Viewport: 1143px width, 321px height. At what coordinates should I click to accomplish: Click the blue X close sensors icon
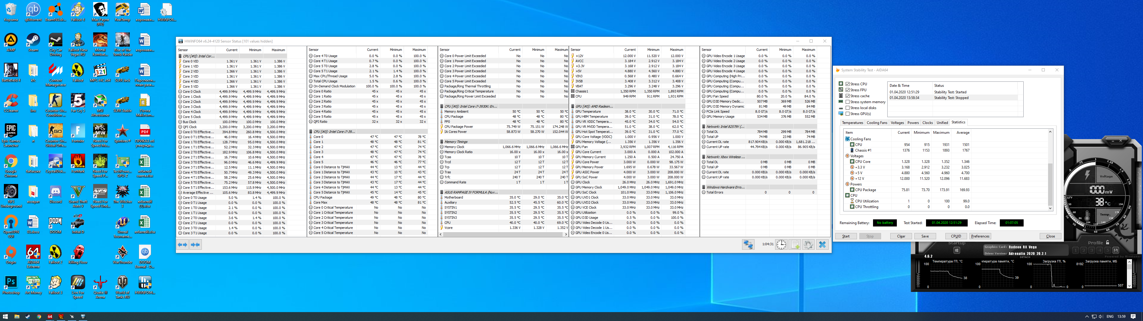(x=822, y=244)
